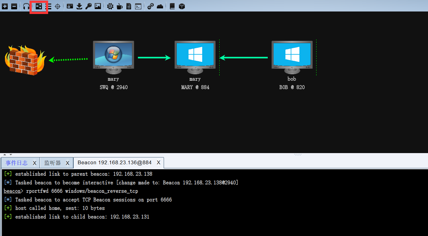Click 'Tasked beacon to become interactive' line
This screenshot has width=428, height=236.
click(x=127, y=183)
